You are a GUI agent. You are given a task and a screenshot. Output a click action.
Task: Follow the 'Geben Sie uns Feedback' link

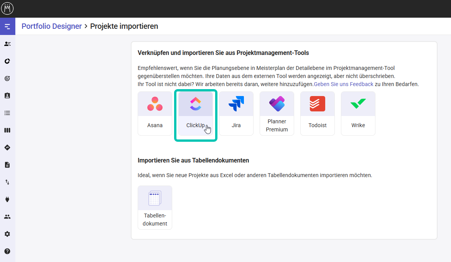[344, 84]
